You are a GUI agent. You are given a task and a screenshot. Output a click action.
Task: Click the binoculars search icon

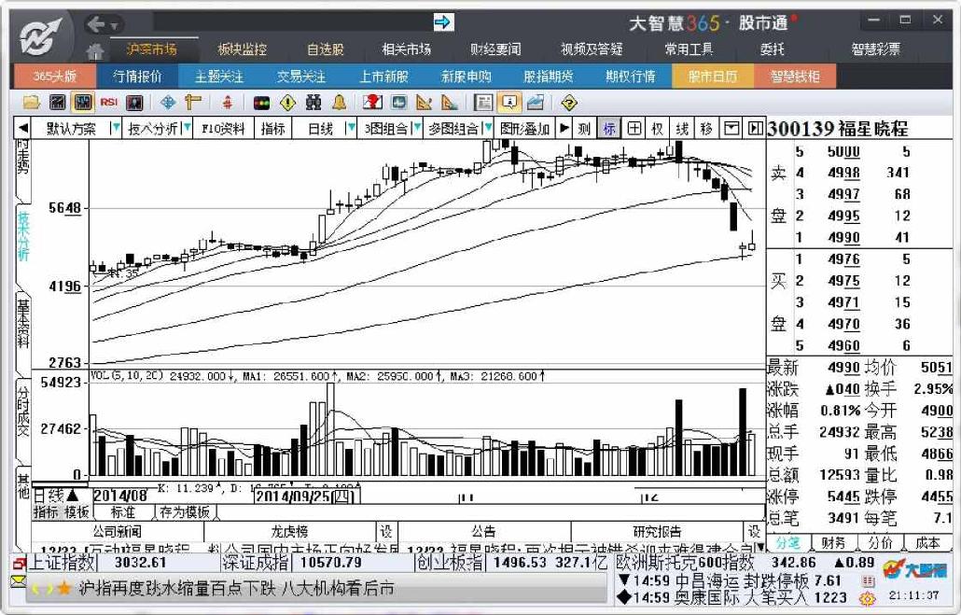point(313,103)
